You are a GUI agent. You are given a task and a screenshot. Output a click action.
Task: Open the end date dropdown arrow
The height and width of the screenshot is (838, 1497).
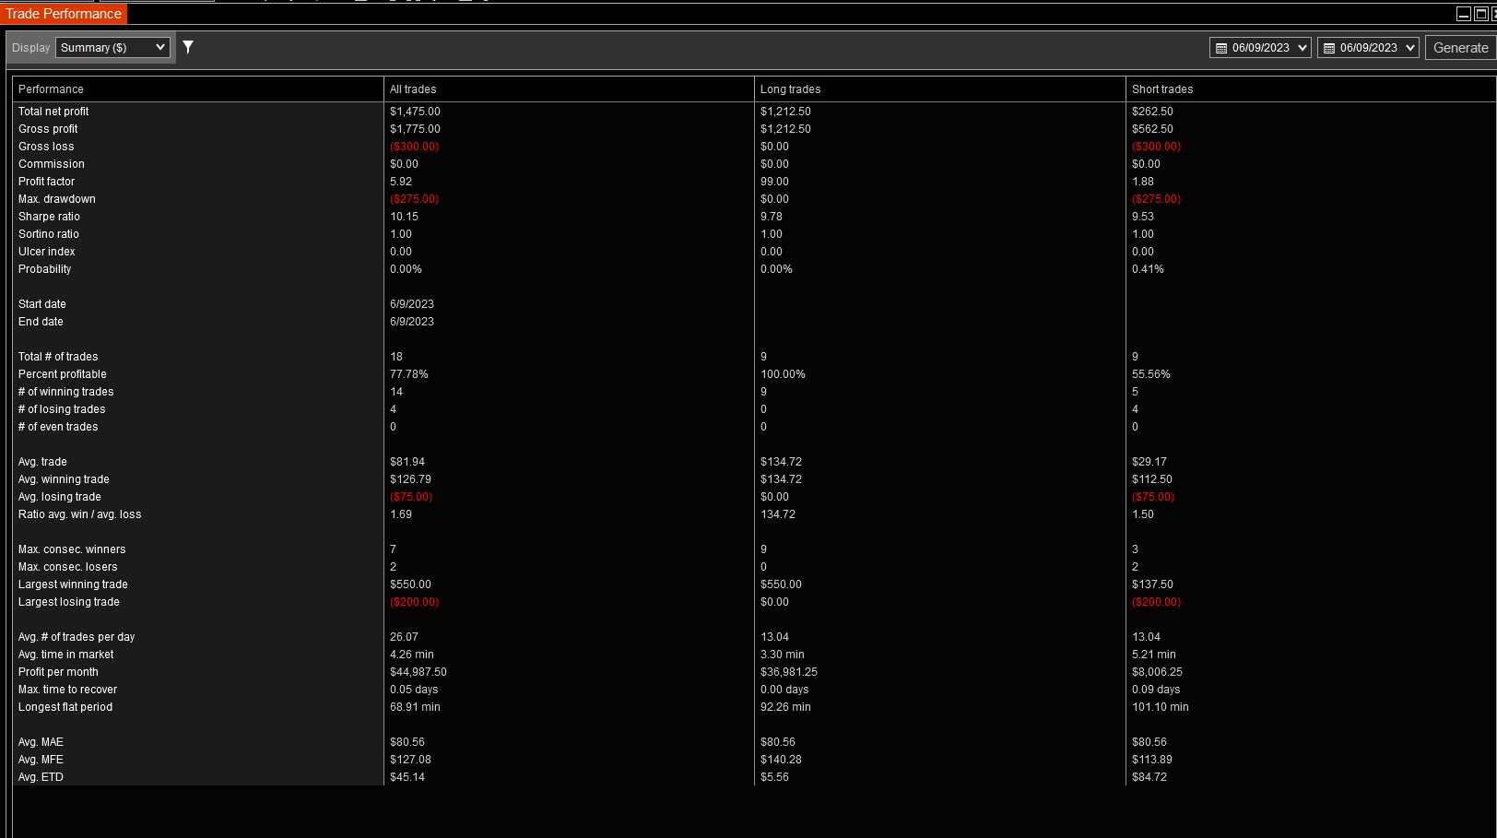pyautogui.click(x=1410, y=48)
